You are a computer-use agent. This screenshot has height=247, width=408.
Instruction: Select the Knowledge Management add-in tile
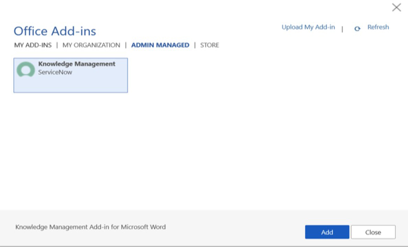pyautogui.click(x=71, y=76)
